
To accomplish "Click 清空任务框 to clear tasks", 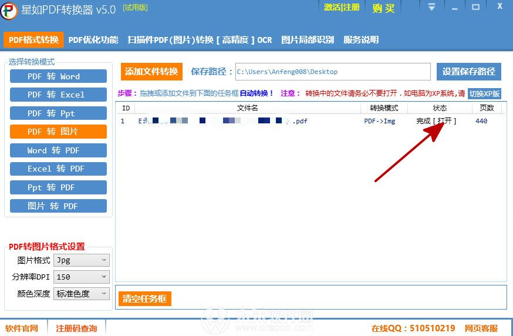I will click(144, 298).
